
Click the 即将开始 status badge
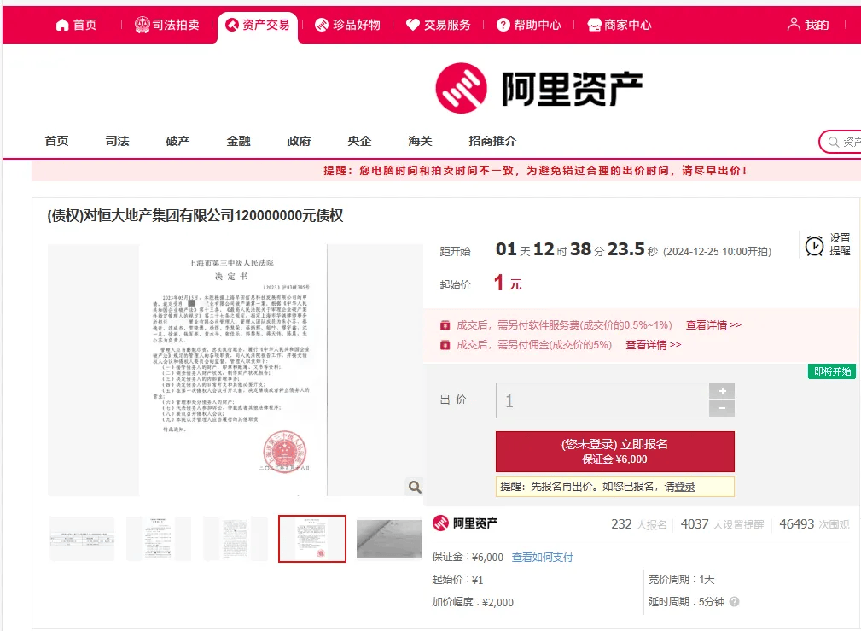click(x=832, y=371)
